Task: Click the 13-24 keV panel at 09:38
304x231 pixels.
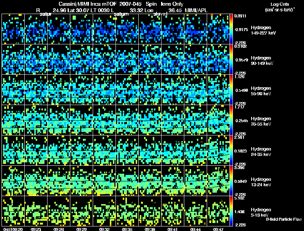Action: coord(150,181)
